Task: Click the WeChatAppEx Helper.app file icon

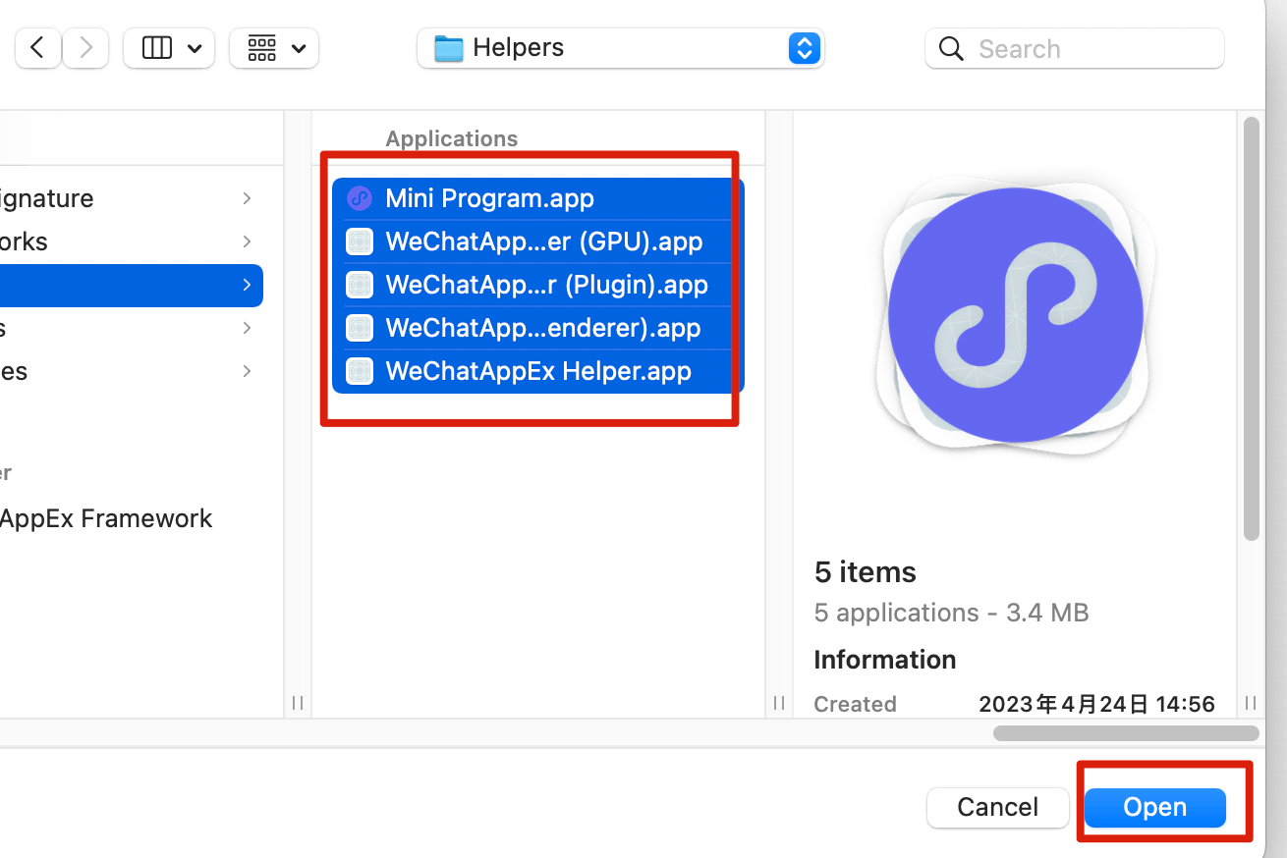Action: pyautogui.click(x=360, y=371)
